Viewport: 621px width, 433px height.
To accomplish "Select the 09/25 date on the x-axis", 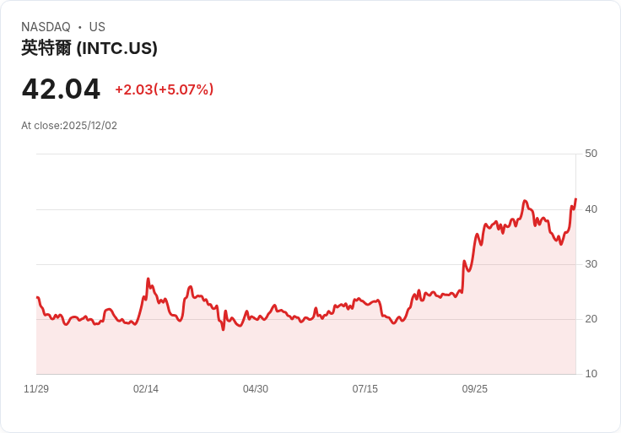I will (x=474, y=389).
